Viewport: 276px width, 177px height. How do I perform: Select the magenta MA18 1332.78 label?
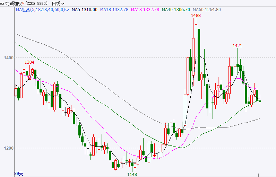[x=145, y=10]
